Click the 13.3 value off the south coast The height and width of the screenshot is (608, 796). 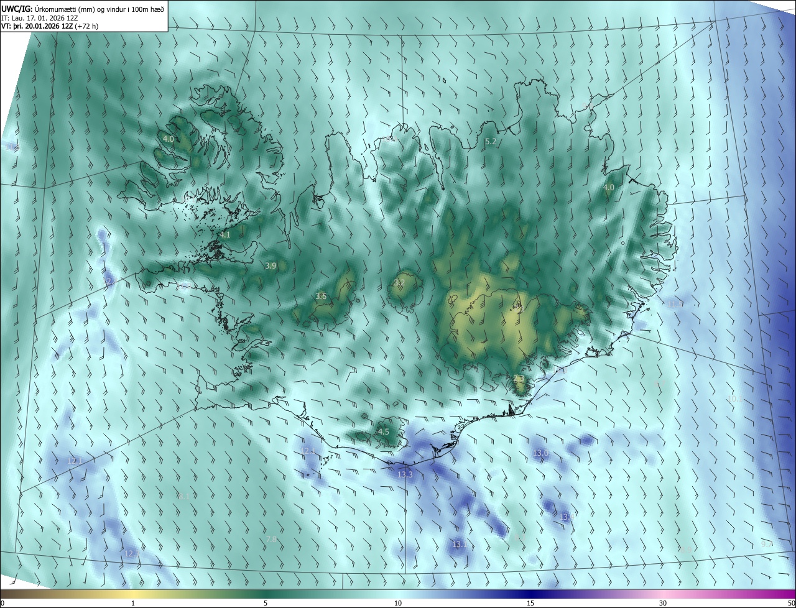[x=405, y=474]
